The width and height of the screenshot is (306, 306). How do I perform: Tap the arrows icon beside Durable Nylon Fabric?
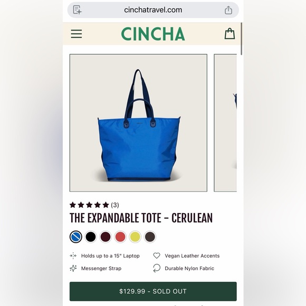[x=157, y=268]
